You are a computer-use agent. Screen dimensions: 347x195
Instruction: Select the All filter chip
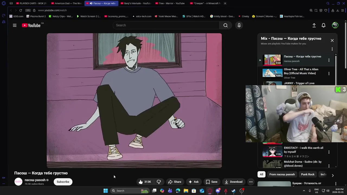click(x=261, y=174)
